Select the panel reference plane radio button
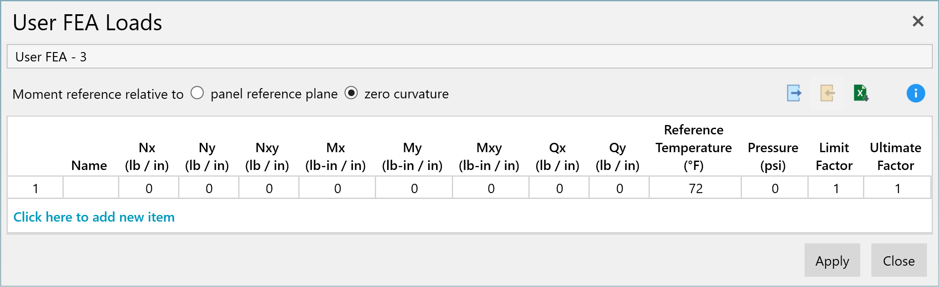 (197, 93)
